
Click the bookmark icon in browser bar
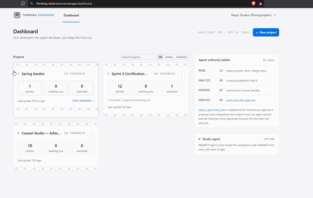tap(23, 3)
